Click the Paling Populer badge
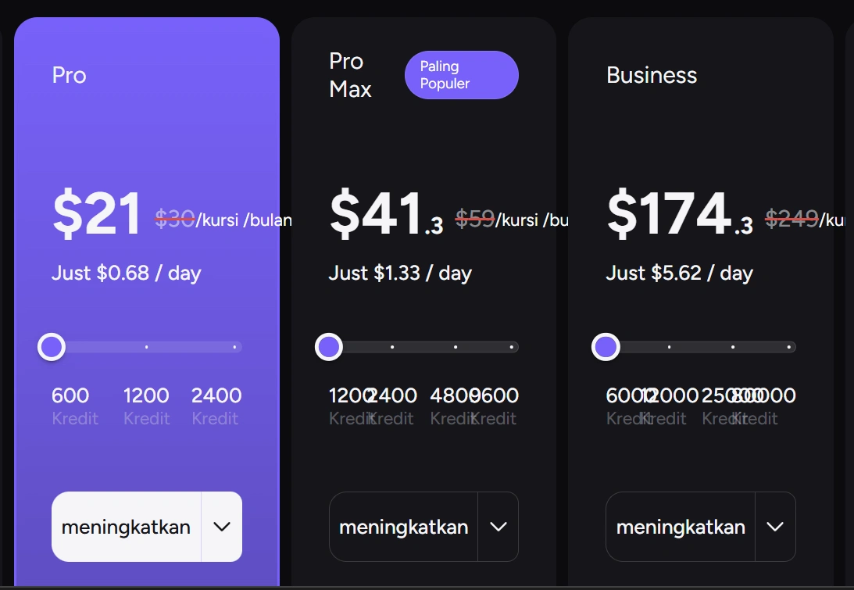The image size is (854, 590). coord(461,75)
